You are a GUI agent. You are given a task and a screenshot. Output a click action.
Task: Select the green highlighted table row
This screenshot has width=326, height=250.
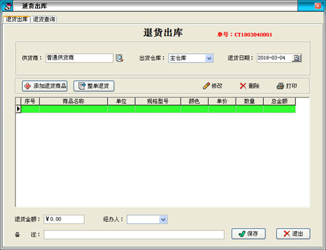pyautogui.click(x=158, y=109)
